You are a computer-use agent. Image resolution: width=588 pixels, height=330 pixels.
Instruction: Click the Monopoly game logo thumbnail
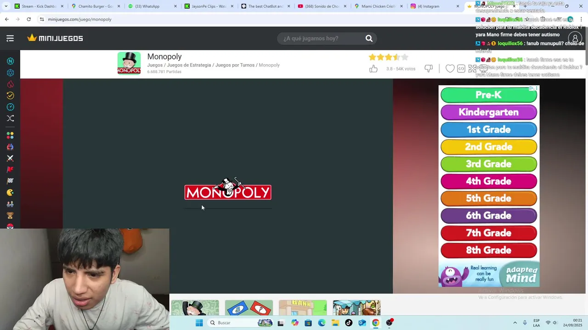(x=129, y=63)
